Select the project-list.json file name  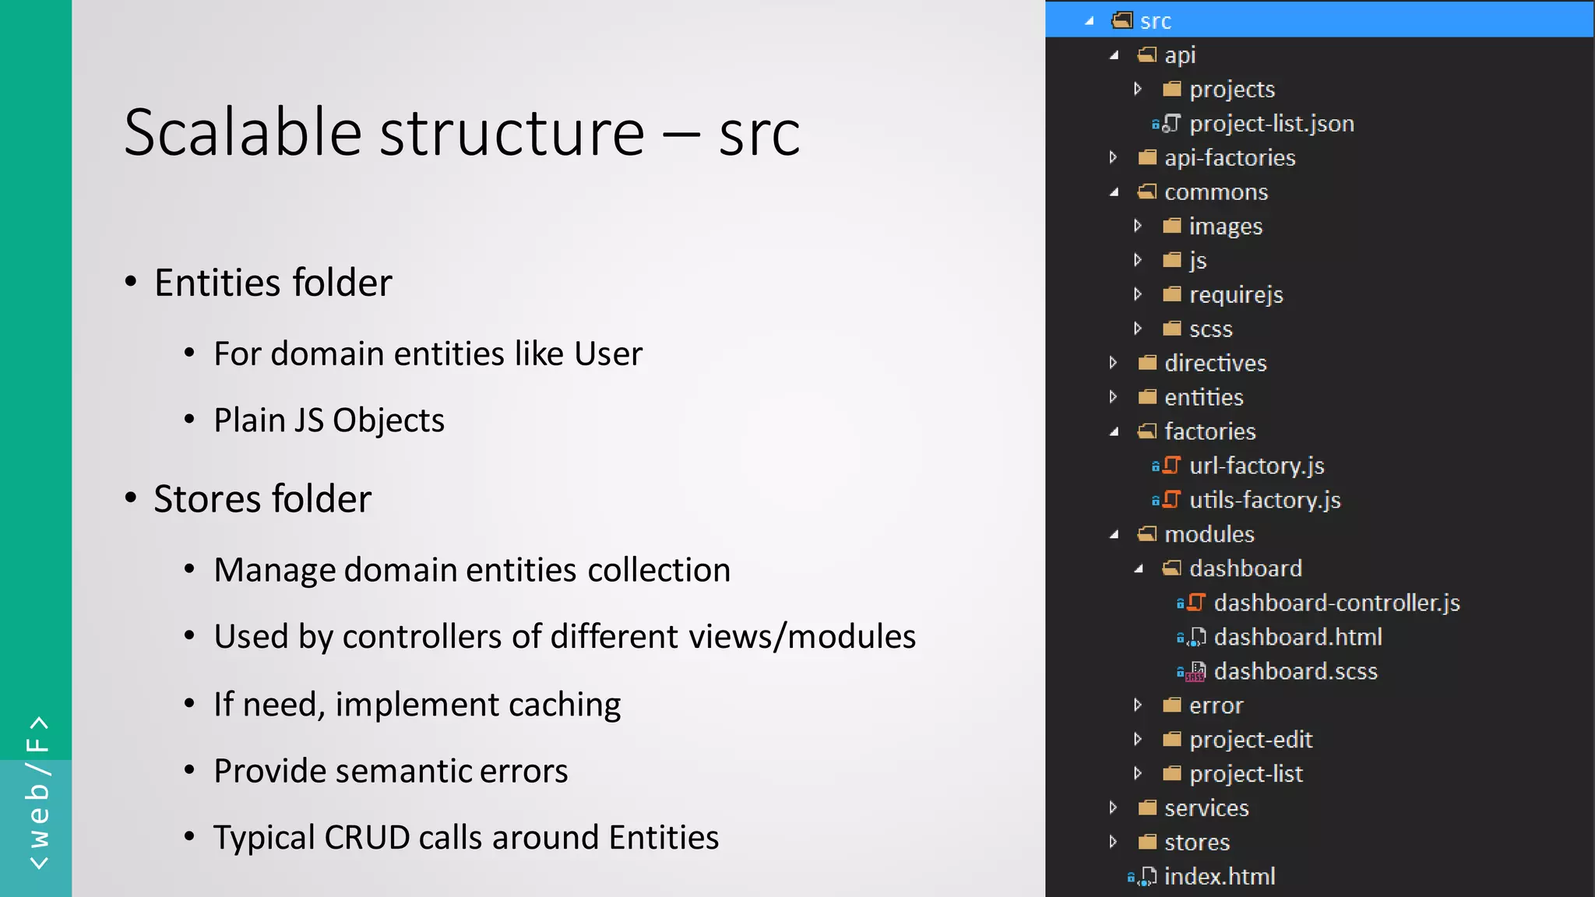pos(1272,124)
